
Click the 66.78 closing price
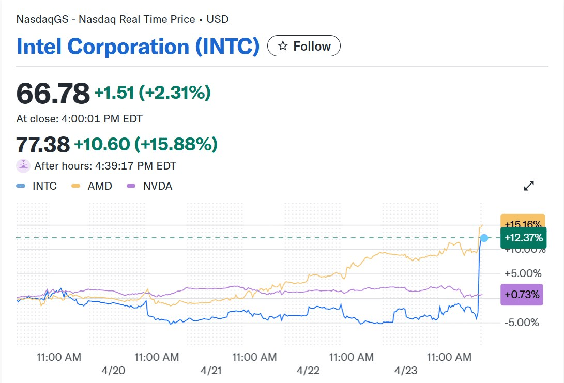point(53,94)
